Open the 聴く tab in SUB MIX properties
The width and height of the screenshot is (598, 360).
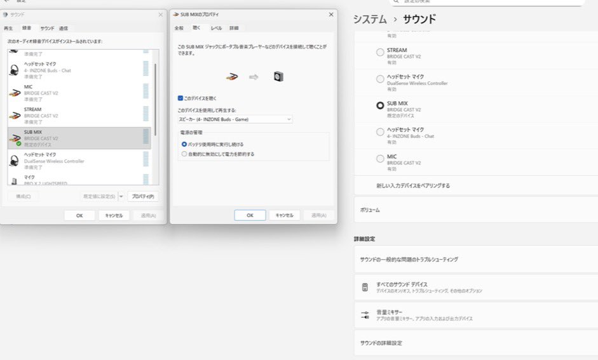(196, 28)
